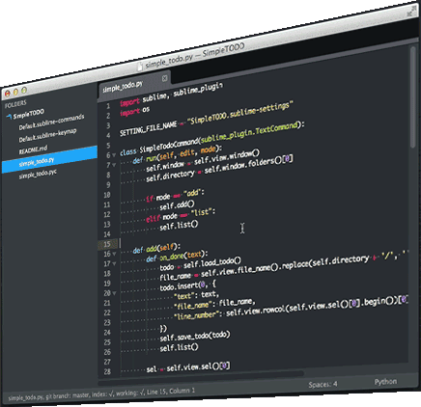
Task: Click the vertical scrollbar thumb
Action: 413,97
